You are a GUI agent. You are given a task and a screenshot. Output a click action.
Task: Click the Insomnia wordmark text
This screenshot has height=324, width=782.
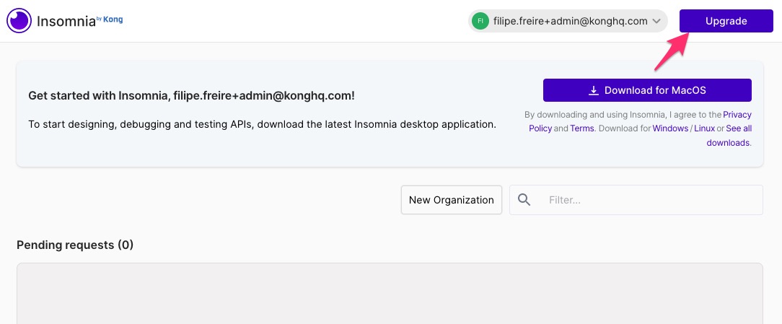coord(66,22)
